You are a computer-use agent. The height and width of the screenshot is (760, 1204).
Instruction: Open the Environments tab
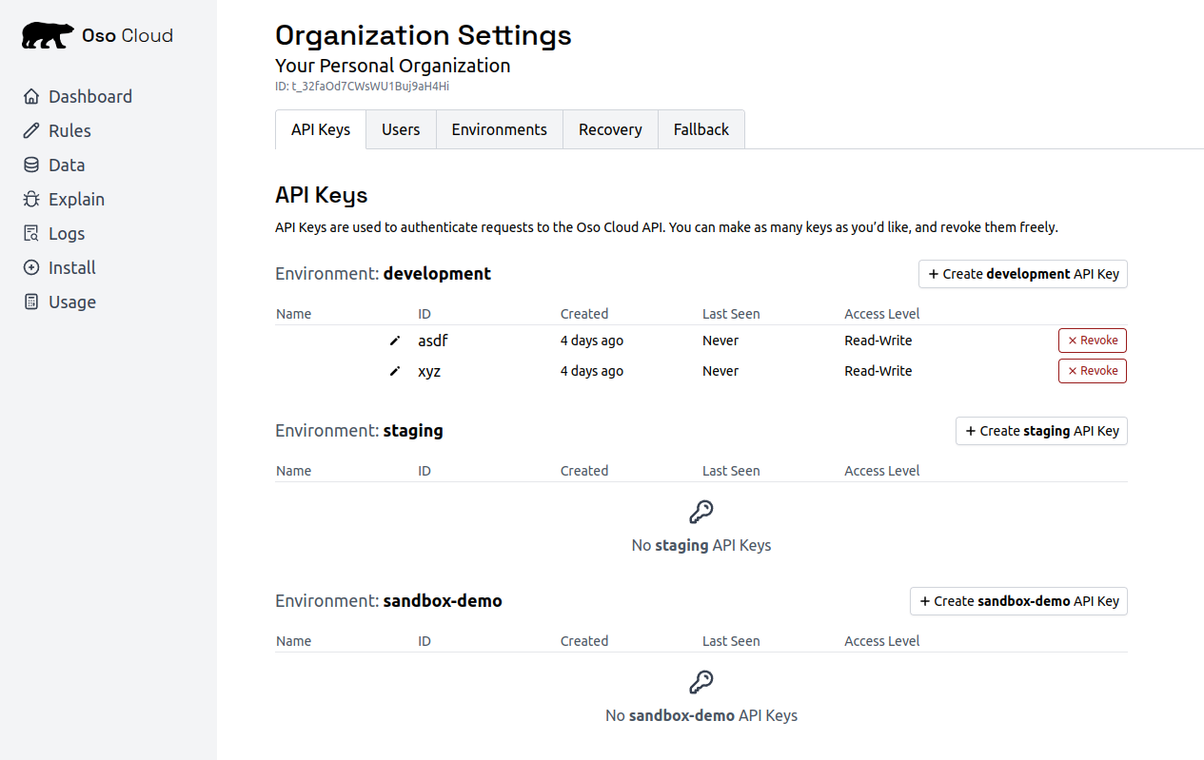[x=499, y=129]
